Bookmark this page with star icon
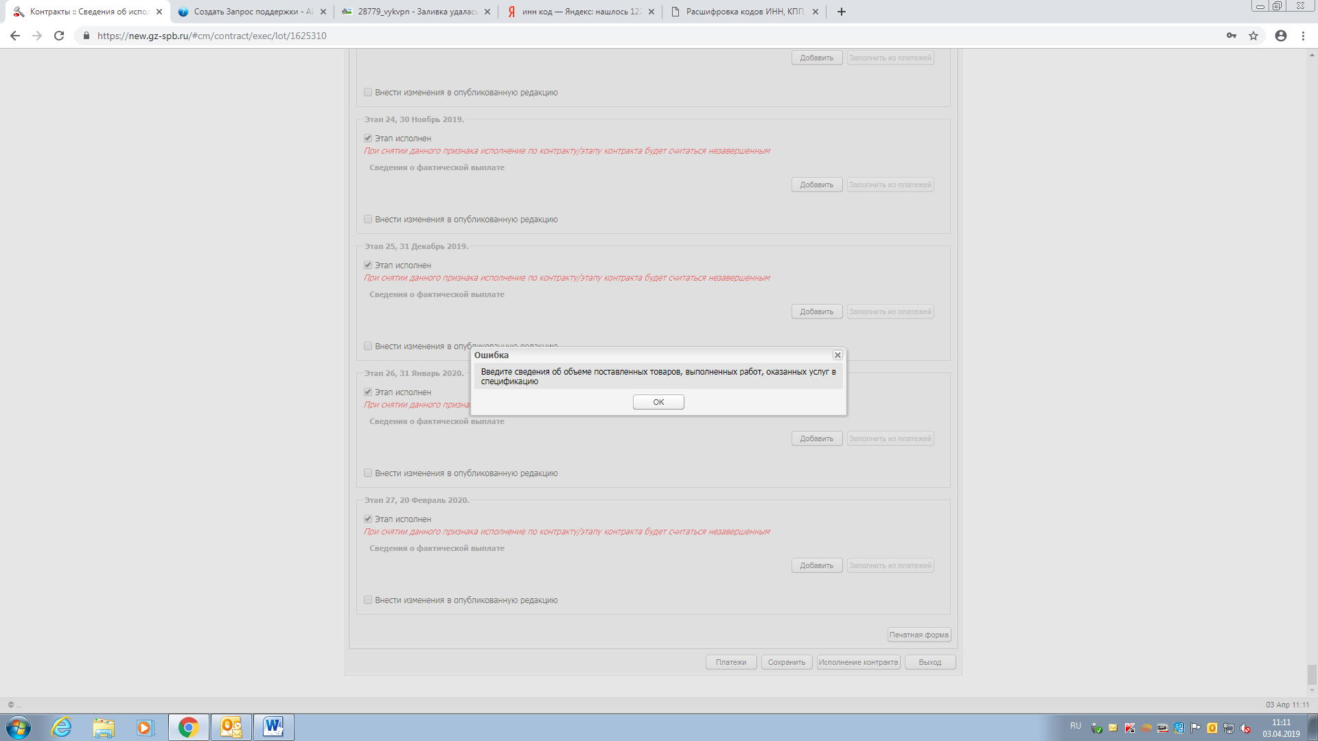Screen dimensions: 1318x741 1253,36
